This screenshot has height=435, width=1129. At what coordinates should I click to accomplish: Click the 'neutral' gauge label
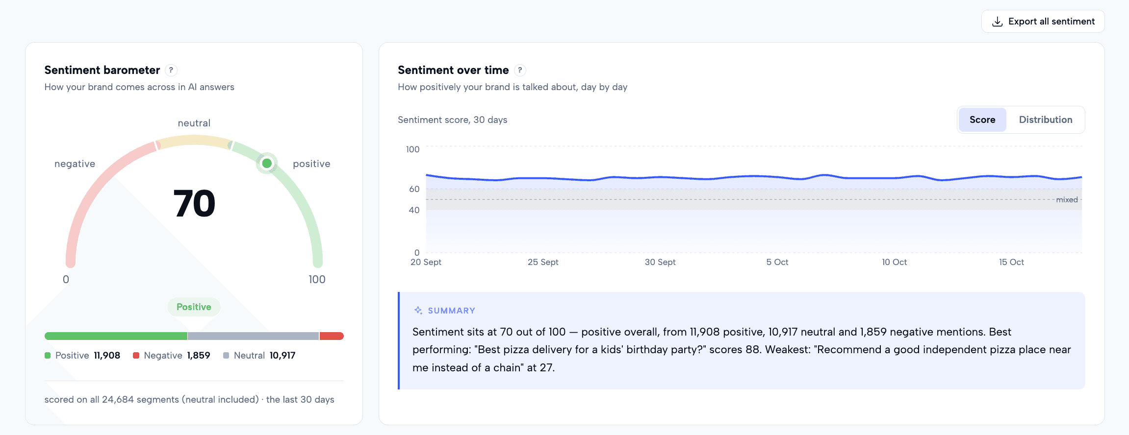(x=194, y=123)
